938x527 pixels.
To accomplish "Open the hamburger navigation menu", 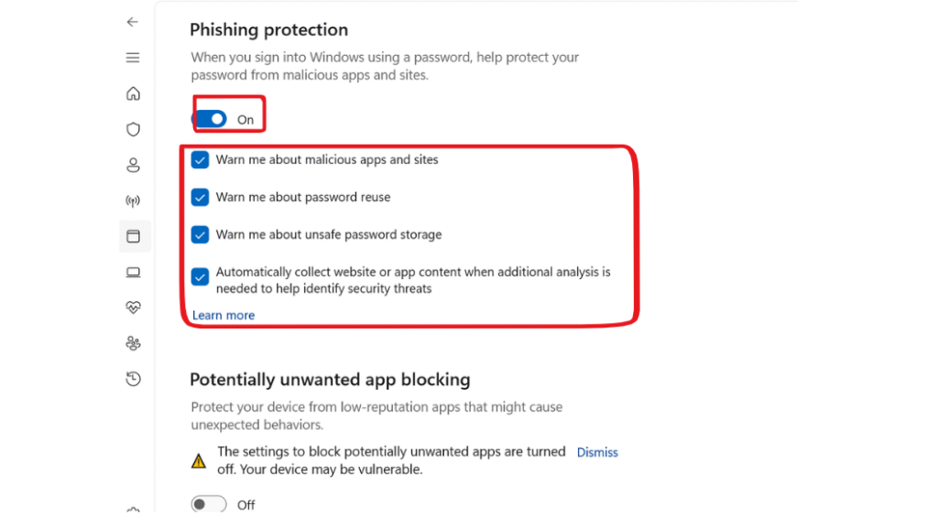I will click(133, 58).
